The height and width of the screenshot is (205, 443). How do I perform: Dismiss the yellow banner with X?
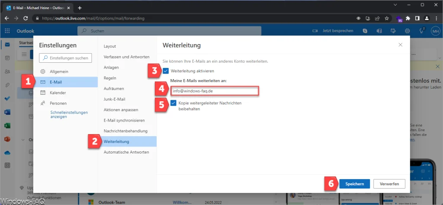[438, 66]
